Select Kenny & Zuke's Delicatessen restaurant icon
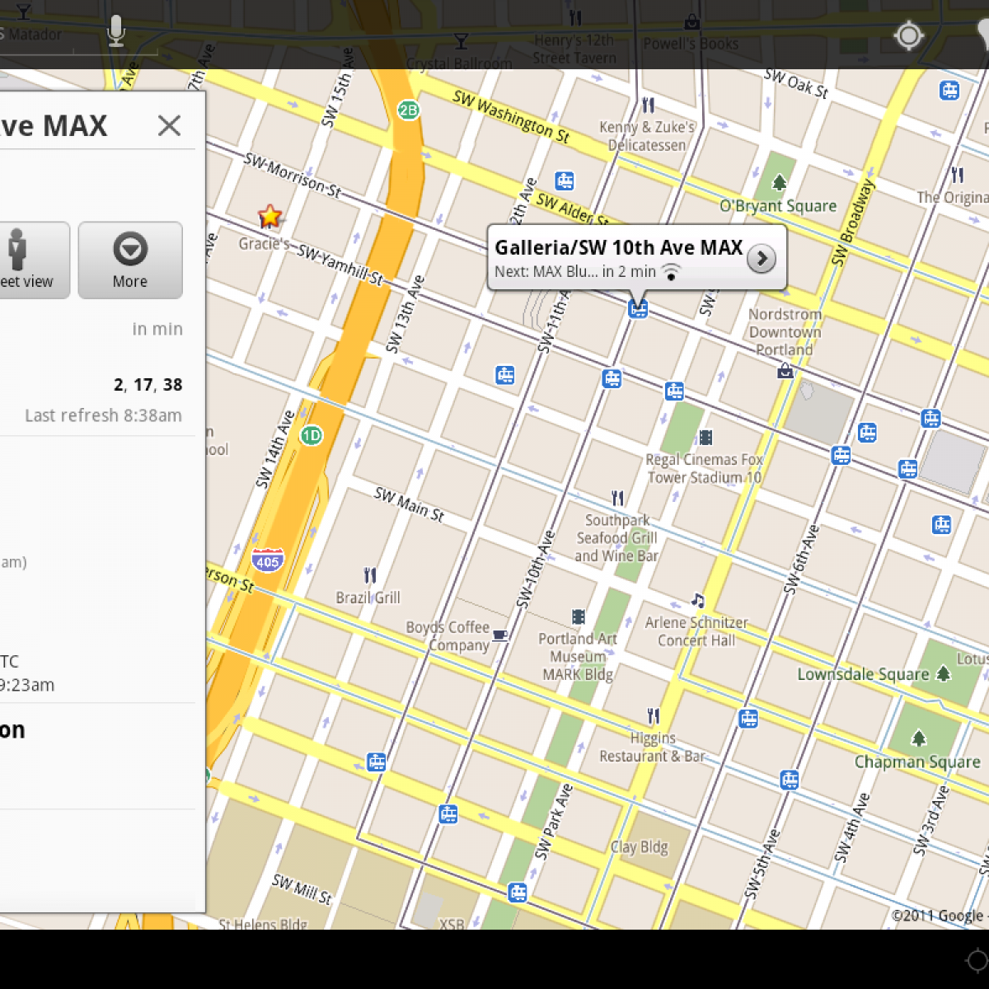The width and height of the screenshot is (989, 989). pos(648,105)
